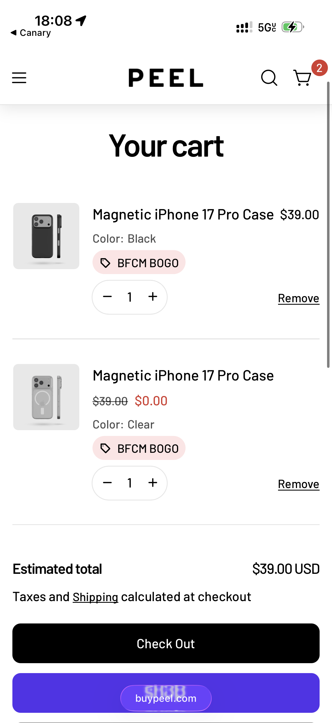Open Black case product thumbnail
This screenshot has height=723, width=332.
click(x=46, y=236)
